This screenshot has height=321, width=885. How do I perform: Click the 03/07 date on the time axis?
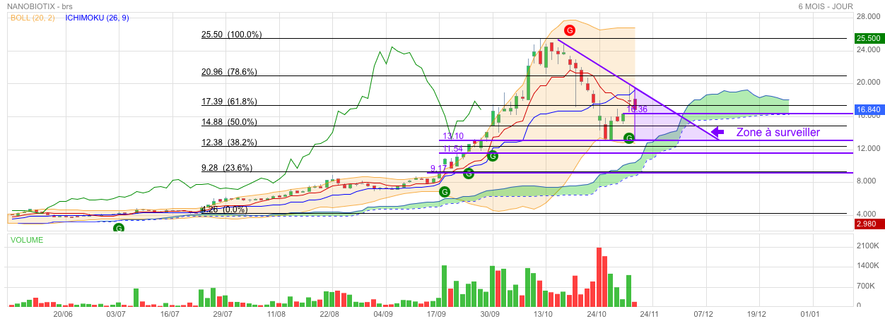coord(116,313)
